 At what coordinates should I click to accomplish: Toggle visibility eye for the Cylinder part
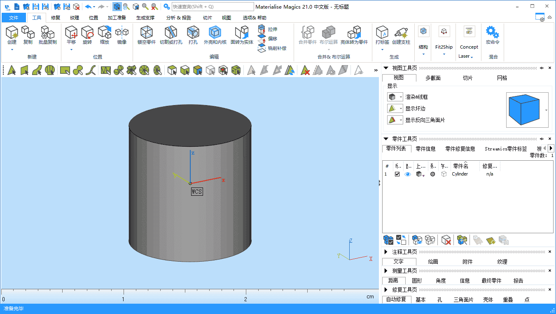click(408, 174)
